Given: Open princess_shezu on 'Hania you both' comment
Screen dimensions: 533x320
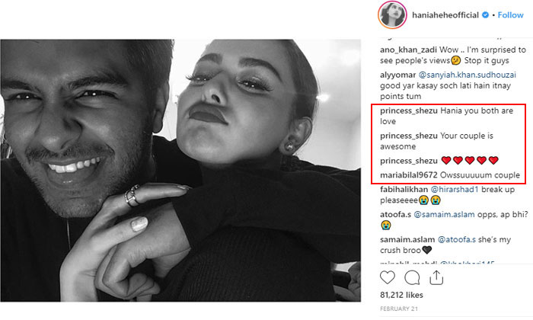Looking at the screenshot, I should pos(407,110).
